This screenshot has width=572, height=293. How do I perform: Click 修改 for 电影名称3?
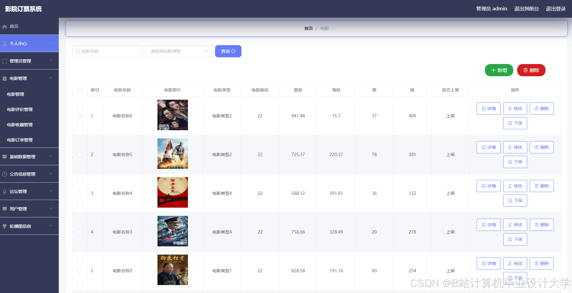point(515,225)
